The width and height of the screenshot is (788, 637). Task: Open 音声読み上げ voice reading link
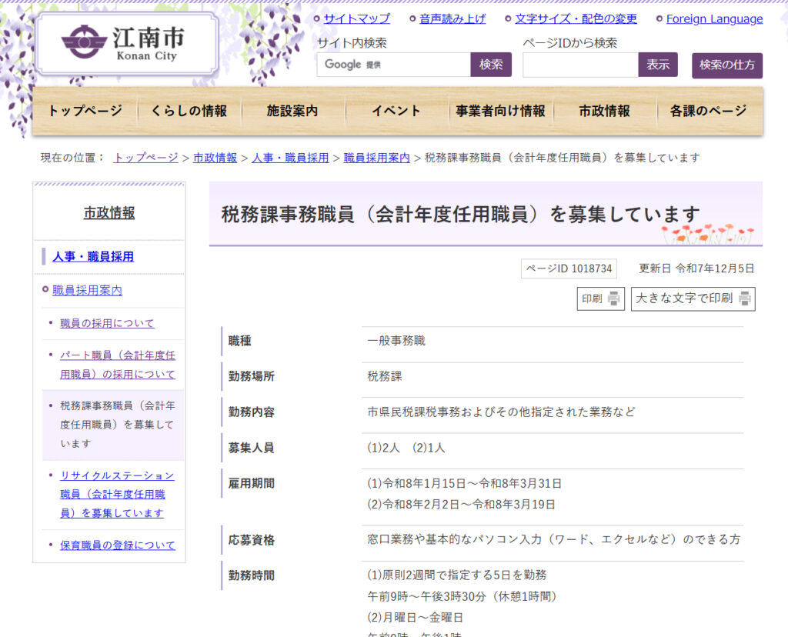point(452,18)
